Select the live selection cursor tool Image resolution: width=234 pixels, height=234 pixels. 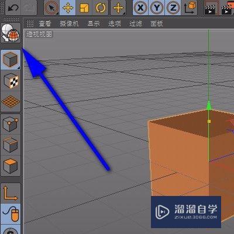(x=51, y=8)
